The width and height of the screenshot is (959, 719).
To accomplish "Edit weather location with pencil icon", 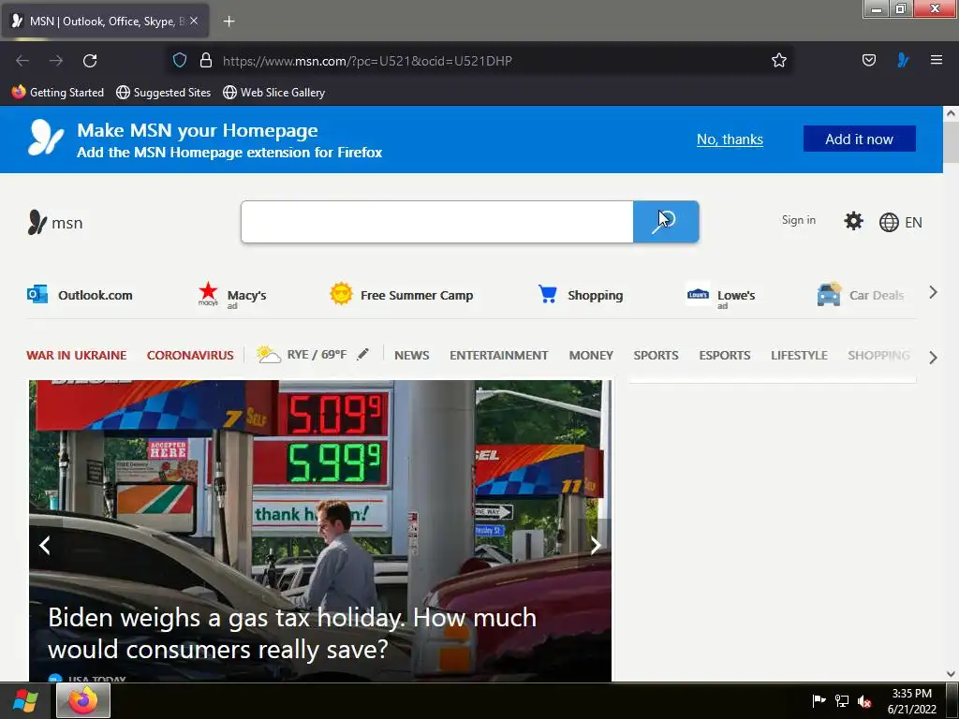I will tap(362, 354).
